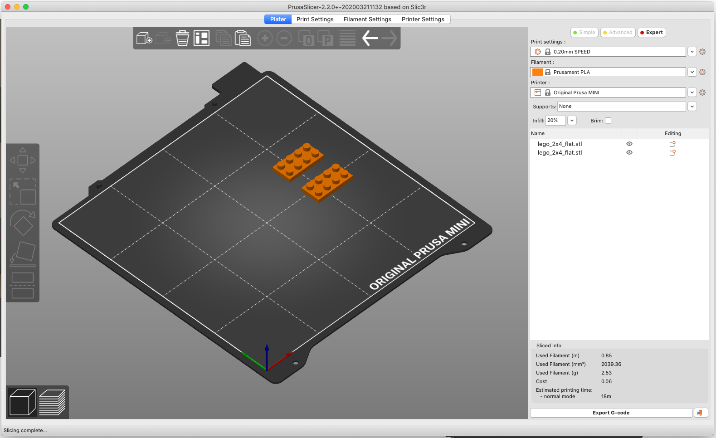This screenshot has width=716, height=438.
Task: Click editing icon for second lego_2x4_flat.stl
Action: (672, 152)
